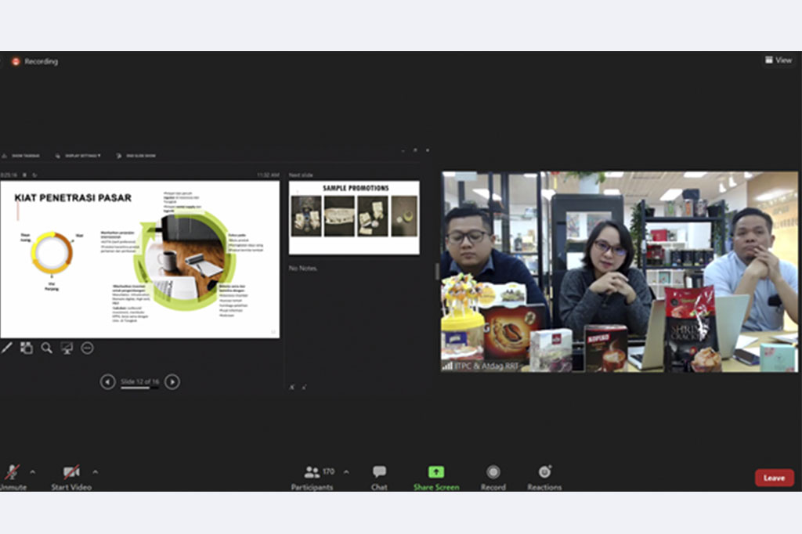This screenshot has width=802, height=534.
Task: Open the Display Settings menu
Action: [82, 156]
